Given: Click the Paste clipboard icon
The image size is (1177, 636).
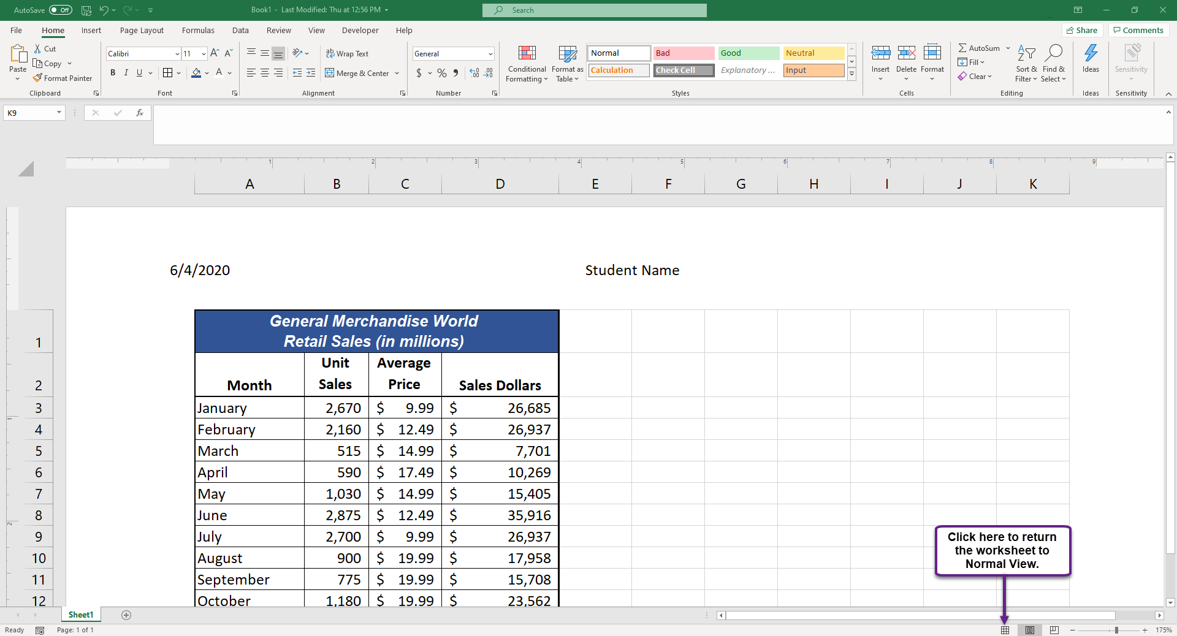Looking at the screenshot, I should click(x=18, y=54).
